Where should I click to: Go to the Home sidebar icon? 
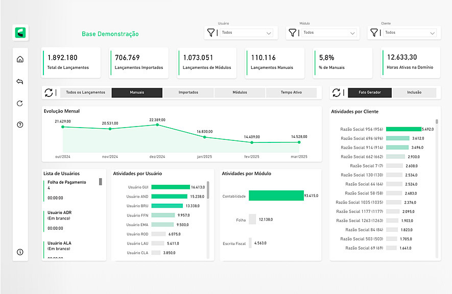tap(20, 59)
